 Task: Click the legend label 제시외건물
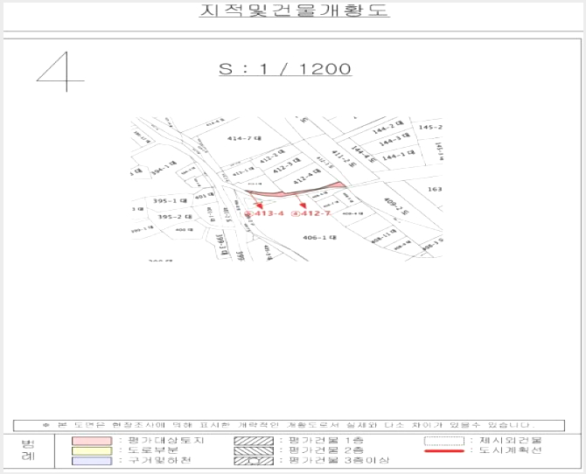point(510,441)
